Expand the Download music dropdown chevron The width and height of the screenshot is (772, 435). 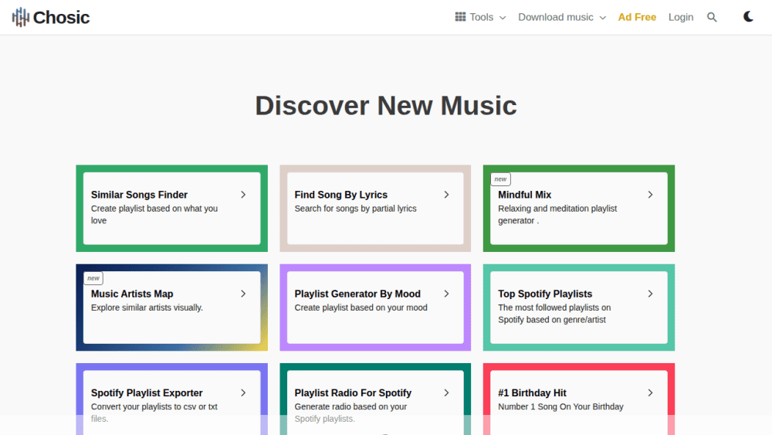(x=603, y=18)
